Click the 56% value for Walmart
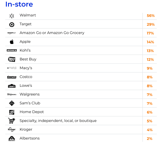Image resolution: width=161 pixels, height=145 pixels. pos(151,16)
